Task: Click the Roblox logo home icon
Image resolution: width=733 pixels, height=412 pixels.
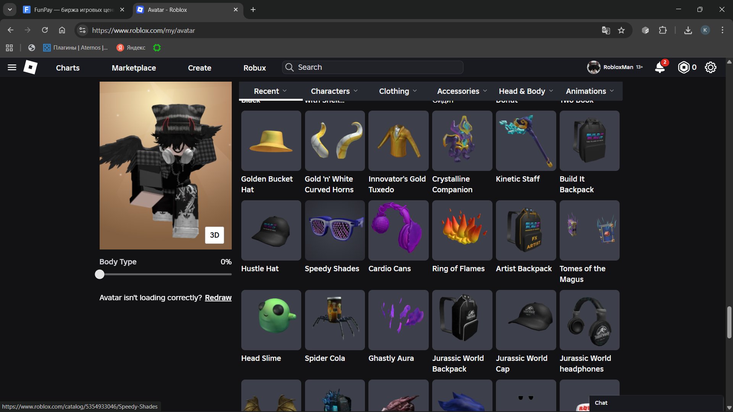Action: [x=31, y=68]
